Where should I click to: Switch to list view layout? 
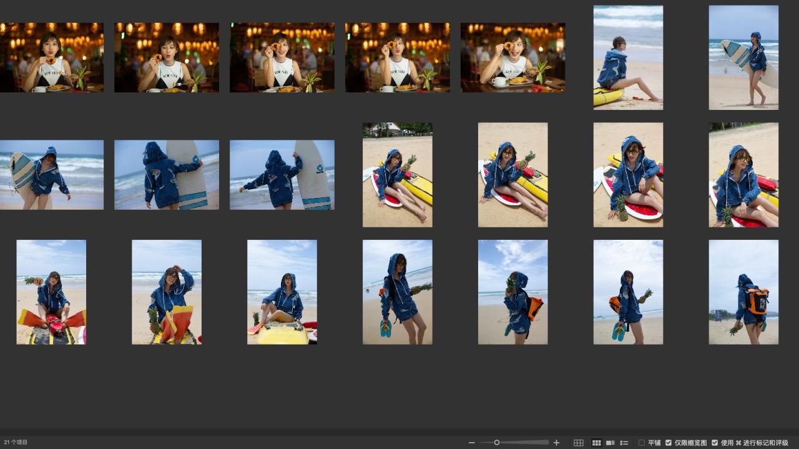point(624,443)
